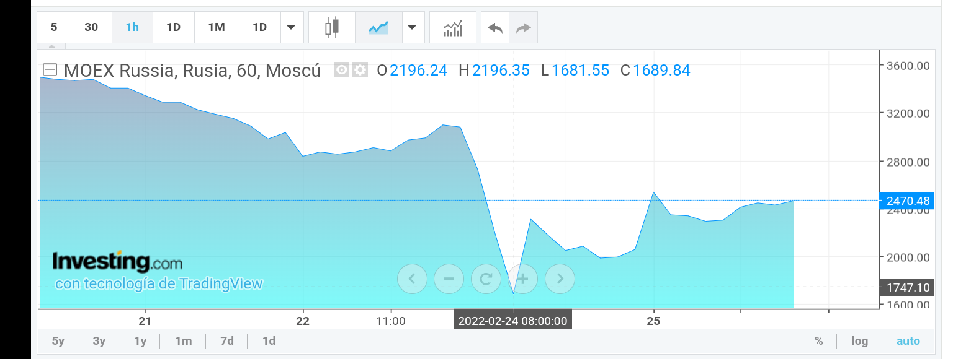Reset the chart view with the circular arrow
This screenshot has width=953, height=359.
click(486, 279)
